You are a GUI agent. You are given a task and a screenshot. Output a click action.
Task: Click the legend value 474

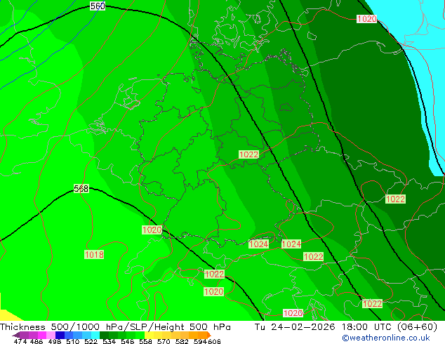(x=20, y=341)
